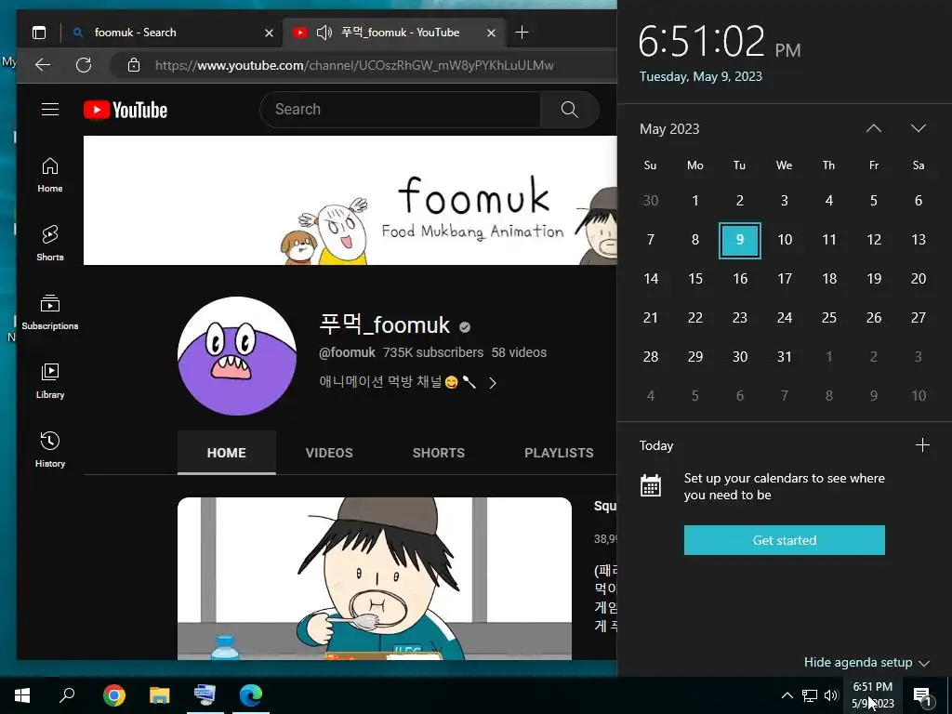Image resolution: width=952 pixels, height=714 pixels.
Task: Open the Windows Start menu
Action: click(x=22, y=695)
